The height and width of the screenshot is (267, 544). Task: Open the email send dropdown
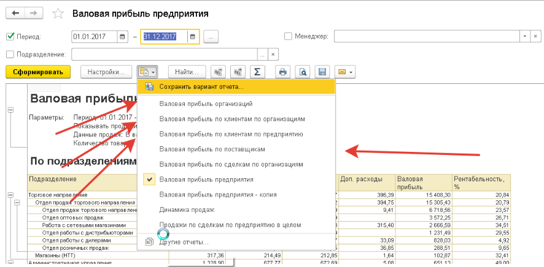click(343, 72)
